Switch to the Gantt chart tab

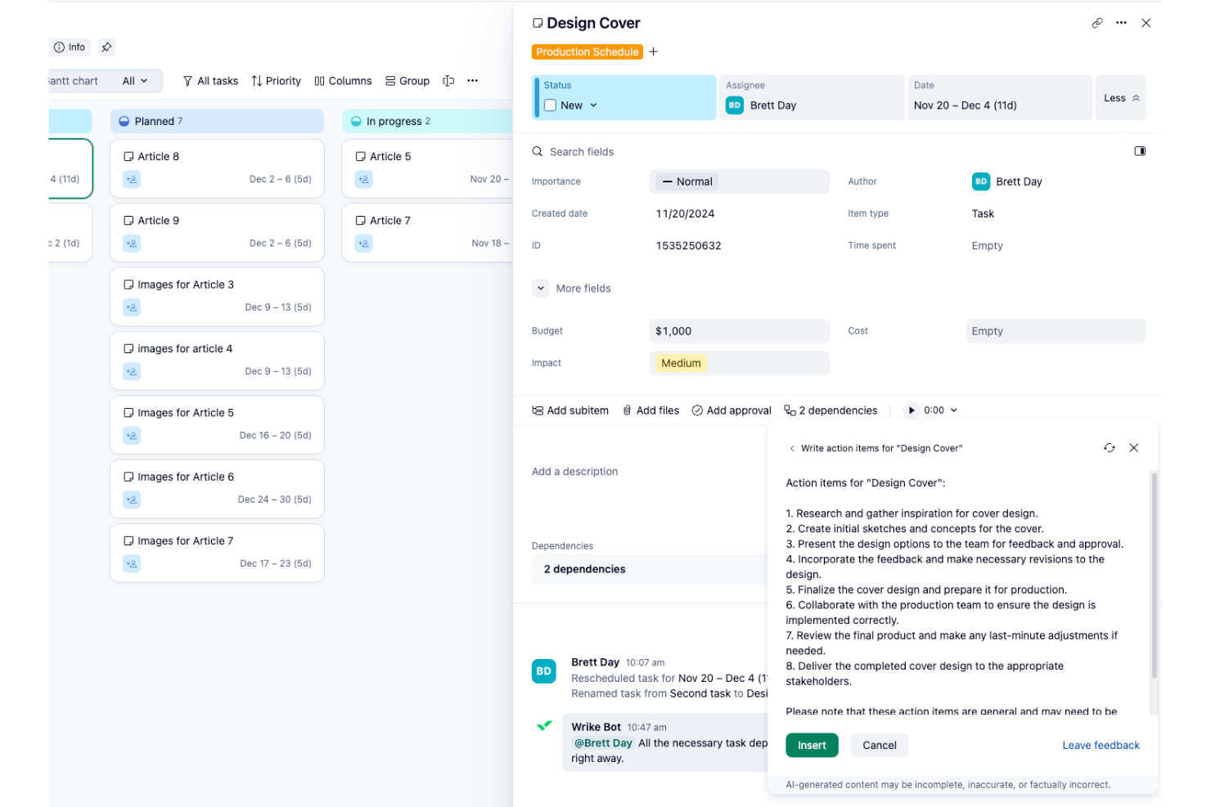pos(72,80)
